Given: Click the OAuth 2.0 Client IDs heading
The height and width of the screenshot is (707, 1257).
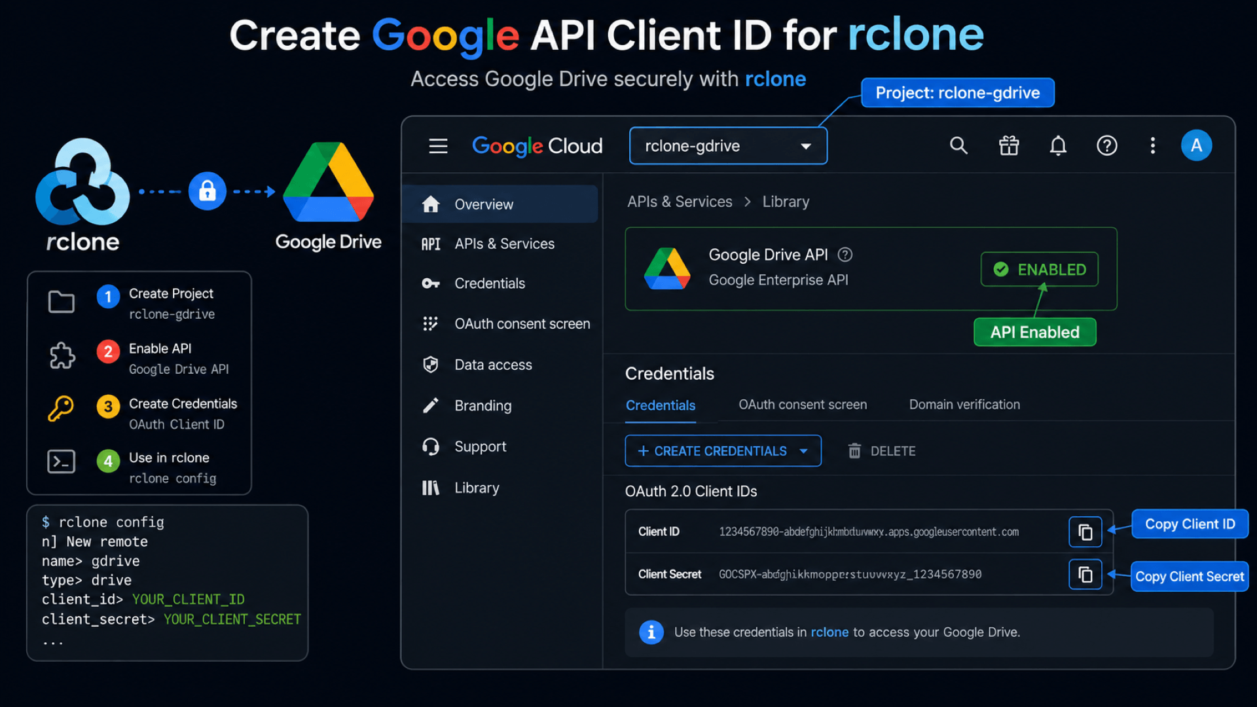Looking at the screenshot, I should click(691, 491).
